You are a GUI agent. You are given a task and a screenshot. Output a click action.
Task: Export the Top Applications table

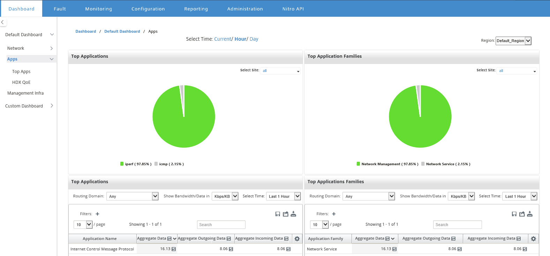286,214
